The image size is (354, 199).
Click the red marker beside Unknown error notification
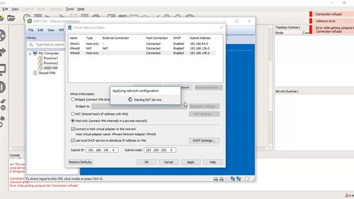click(311, 21)
